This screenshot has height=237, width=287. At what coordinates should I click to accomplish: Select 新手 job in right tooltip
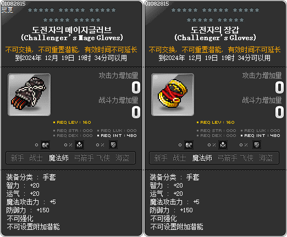tap(161, 158)
